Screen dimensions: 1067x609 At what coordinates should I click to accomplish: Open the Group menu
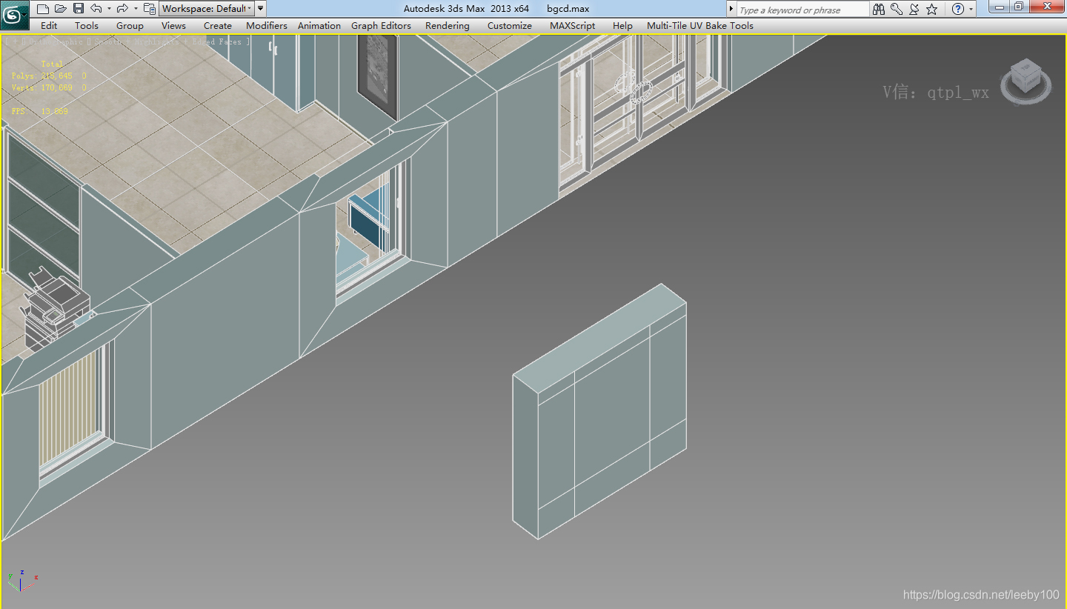[130, 25]
